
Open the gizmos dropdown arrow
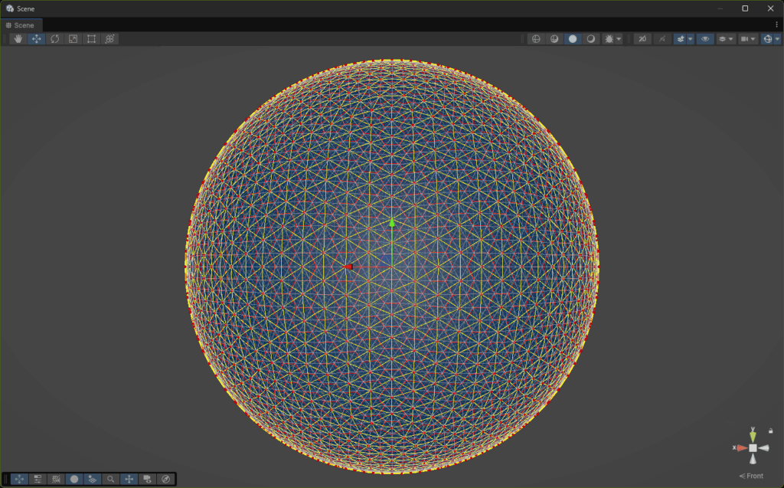[777, 39]
